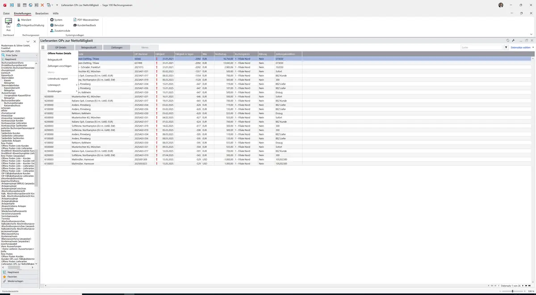The width and height of the screenshot is (536, 295).
Task: Open Favoriten in the sidebar
Action: 19,277
